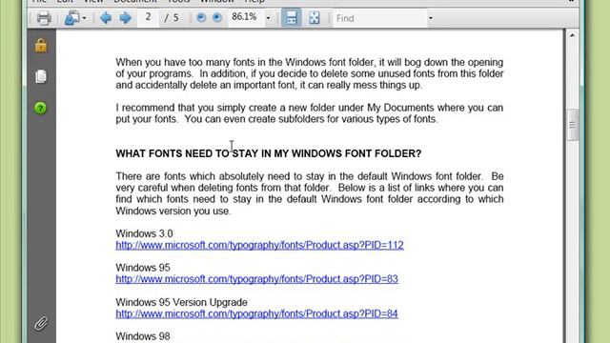Open the Find options dropdown arrow
The width and height of the screenshot is (610, 343).
click(x=431, y=18)
